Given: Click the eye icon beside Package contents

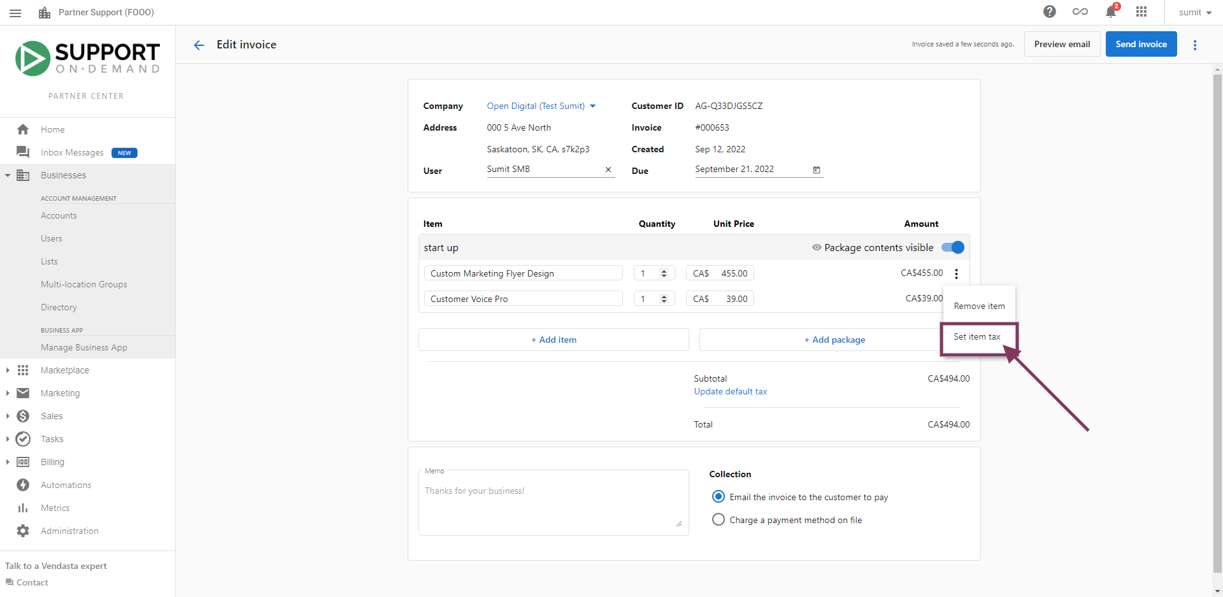Looking at the screenshot, I should pos(817,247).
